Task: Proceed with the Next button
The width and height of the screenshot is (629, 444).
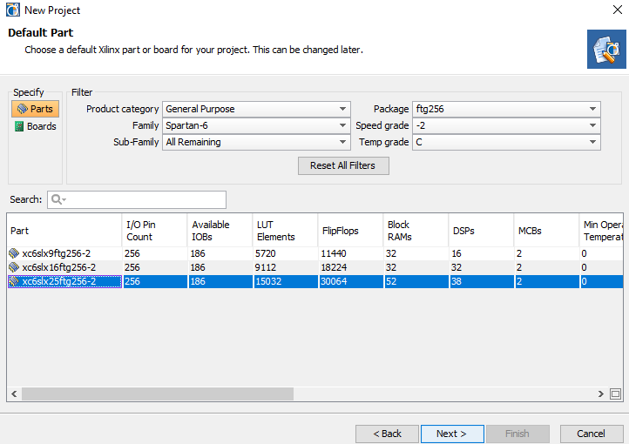Action: point(452,434)
